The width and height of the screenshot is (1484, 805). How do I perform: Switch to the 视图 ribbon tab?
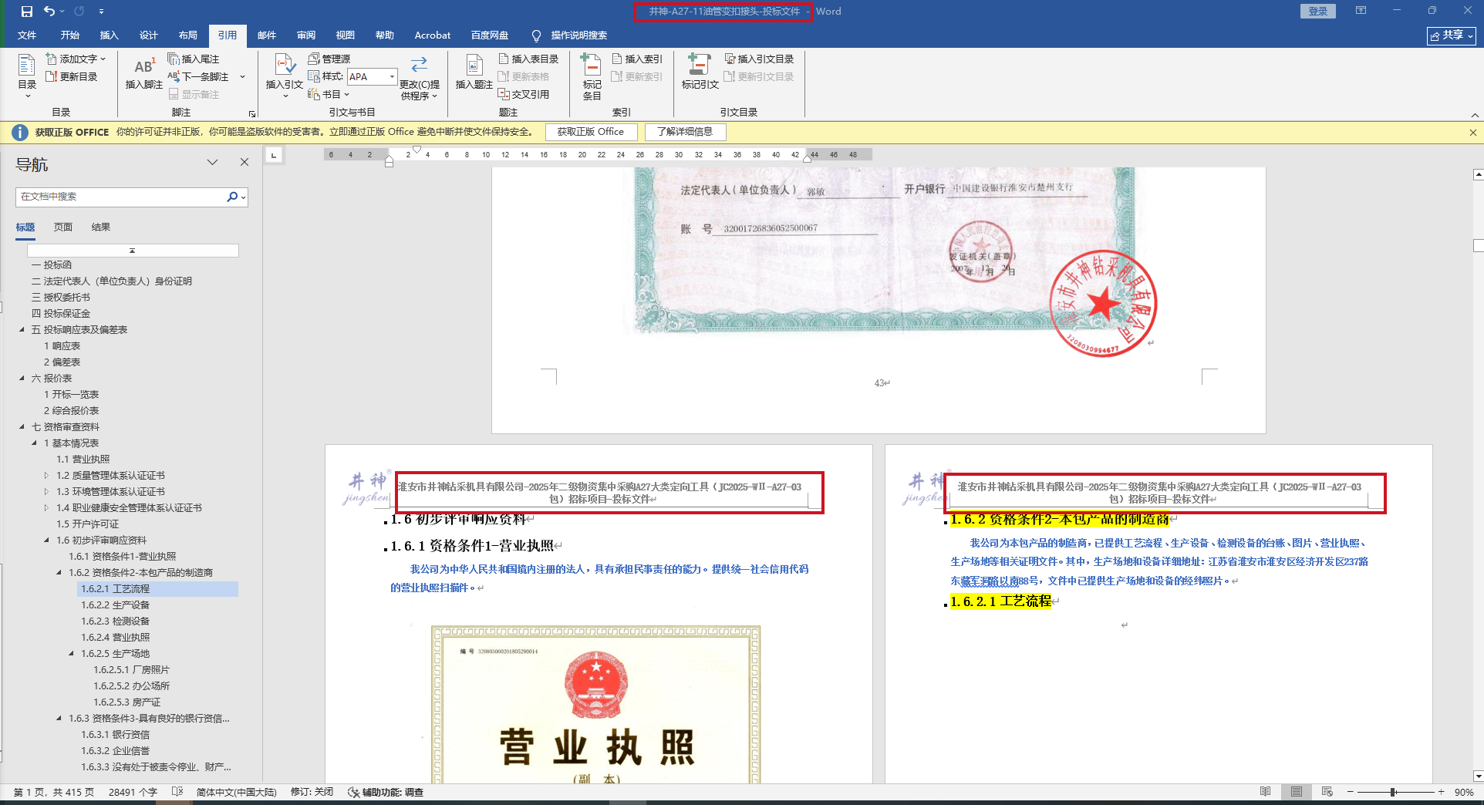346,35
